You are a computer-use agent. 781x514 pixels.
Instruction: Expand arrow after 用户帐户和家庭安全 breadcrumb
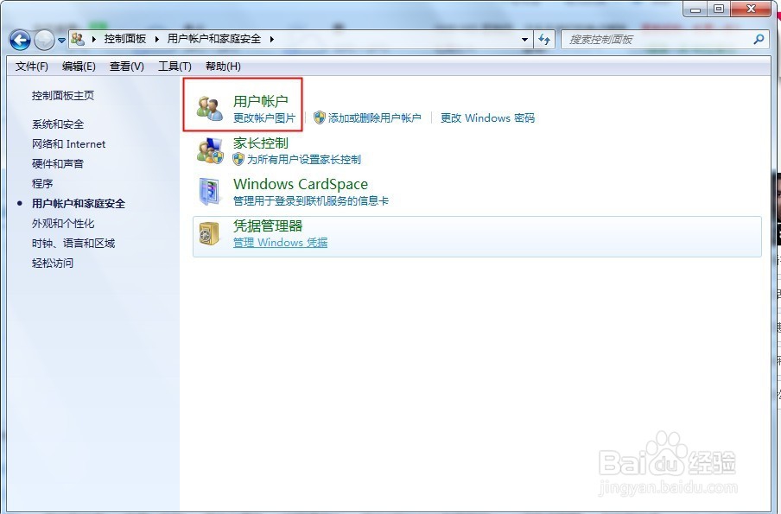271,39
